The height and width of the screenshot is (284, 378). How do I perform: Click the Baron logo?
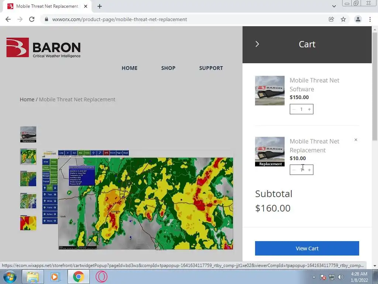(x=44, y=48)
